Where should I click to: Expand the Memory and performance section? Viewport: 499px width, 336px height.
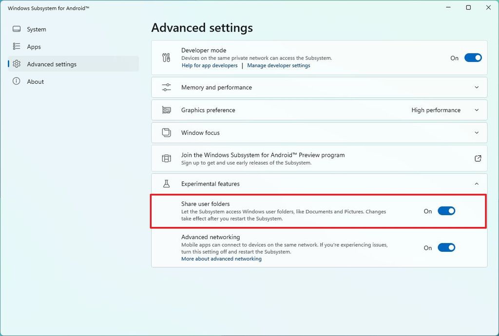[477, 87]
